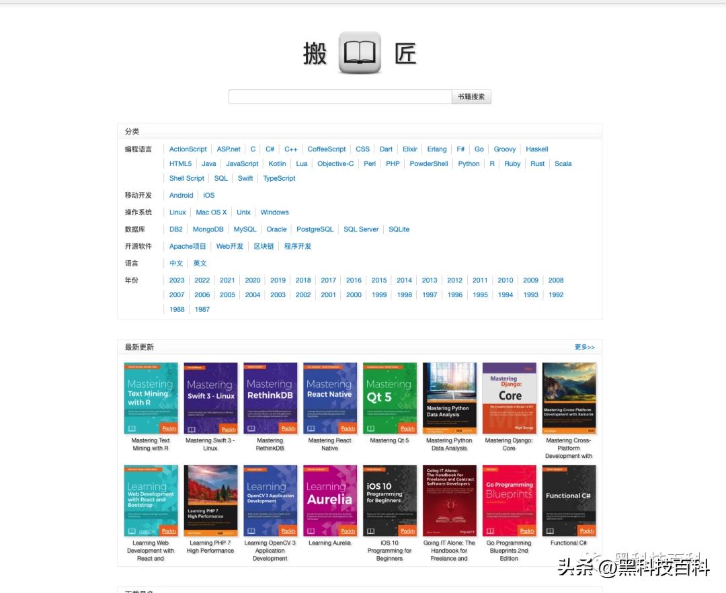Image resolution: width=726 pixels, height=593 pixels.
Task: Click the Learning Aurelia title text
Action: [x=329, y=543]
